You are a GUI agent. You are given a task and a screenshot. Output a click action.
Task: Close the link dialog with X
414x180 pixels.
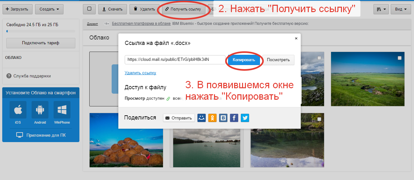pyautogui.click(x=296, y=38)
